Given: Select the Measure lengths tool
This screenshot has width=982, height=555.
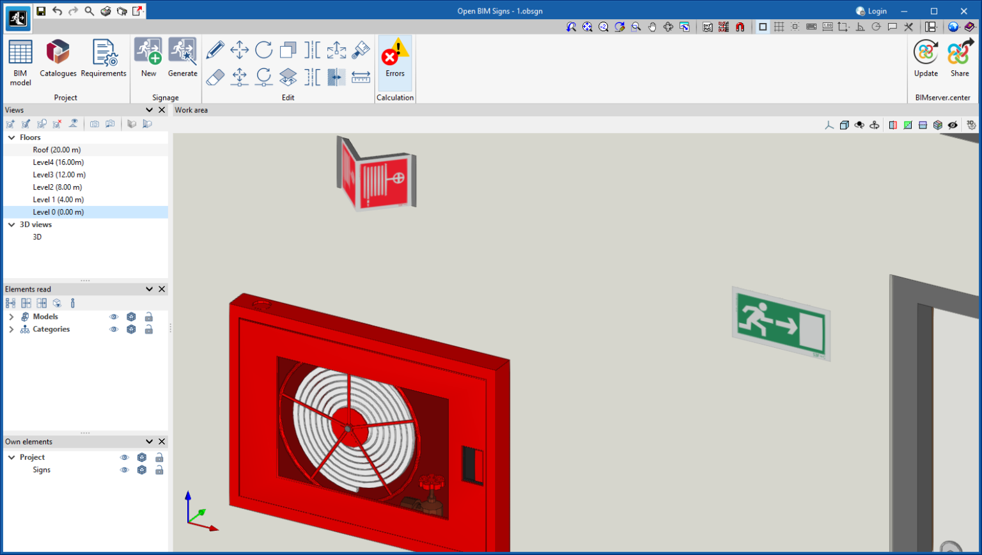Looking at the screenshot, I should 362,77.
